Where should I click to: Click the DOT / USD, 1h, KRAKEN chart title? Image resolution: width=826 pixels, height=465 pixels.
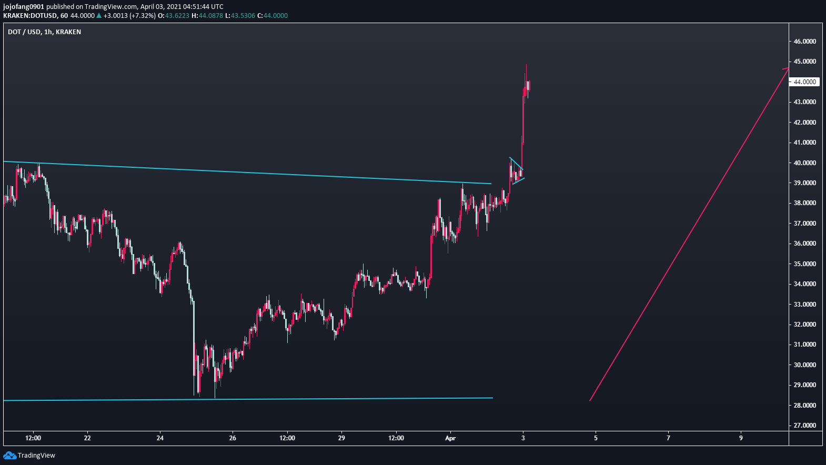click(44, 32)
